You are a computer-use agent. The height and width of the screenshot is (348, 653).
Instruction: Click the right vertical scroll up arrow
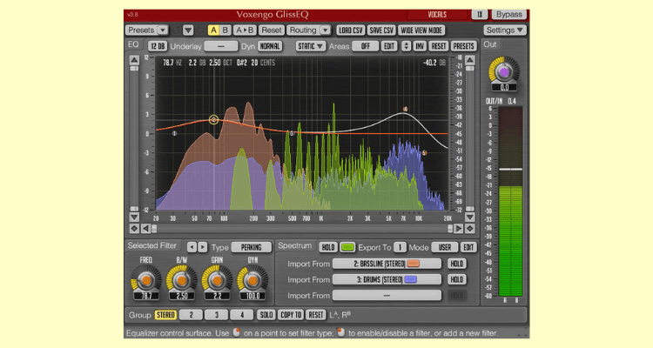coord(470,60)
